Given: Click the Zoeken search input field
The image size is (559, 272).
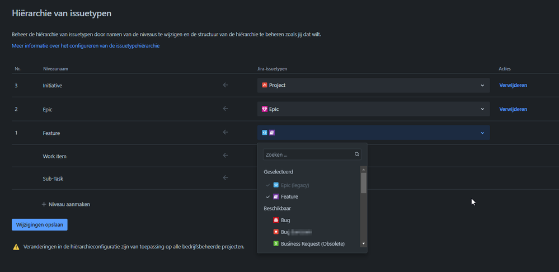Looking at the screenshot, I should tap(312, 154).
